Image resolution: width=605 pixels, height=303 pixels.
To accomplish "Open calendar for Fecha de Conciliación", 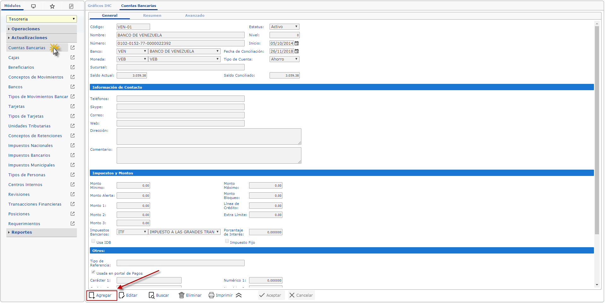I will (x=297, y=51).
